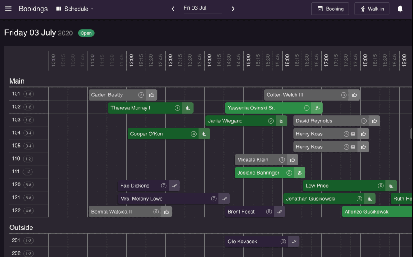Click envelope icon on table 105 Henry Koss
This screenshot has width=413, height=257.
coord(353,147)
